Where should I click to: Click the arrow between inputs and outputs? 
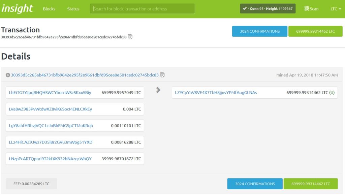click(x=158, y=90)
